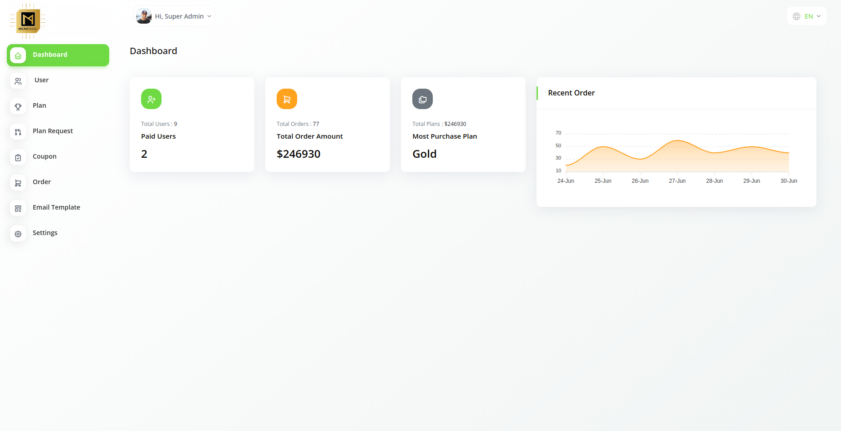Click the Super Admin avatar picture

(144, 16)
